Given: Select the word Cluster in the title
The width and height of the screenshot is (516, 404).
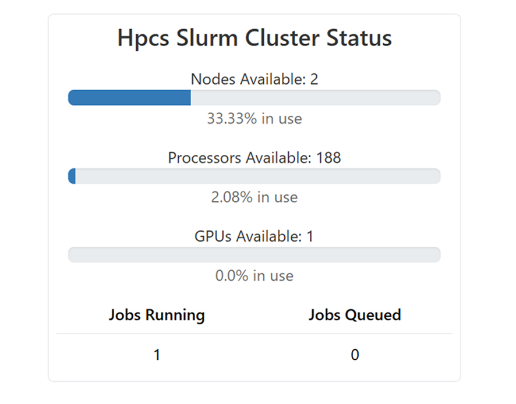Looking at the screenshot, I should [x=282, y=38].
